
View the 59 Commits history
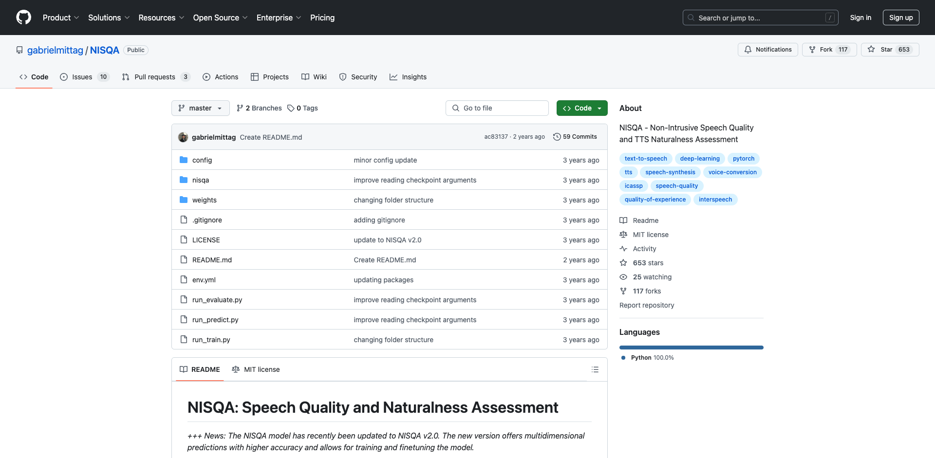tap(575, 137)
